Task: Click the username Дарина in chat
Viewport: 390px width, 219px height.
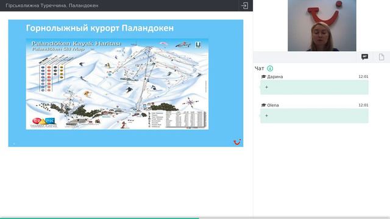Action: [x=275, y=77]
